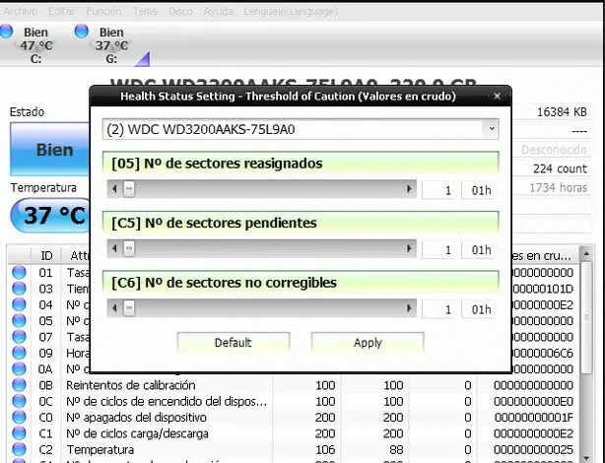Click the sectores reasignados slider thumb
Screen dimensions: 605x463
click(x=129, y=189)
